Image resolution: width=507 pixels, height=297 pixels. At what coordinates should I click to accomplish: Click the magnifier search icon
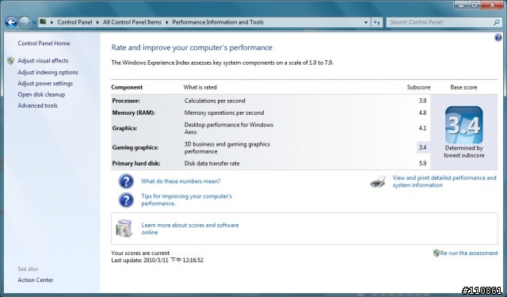[497, 22]
